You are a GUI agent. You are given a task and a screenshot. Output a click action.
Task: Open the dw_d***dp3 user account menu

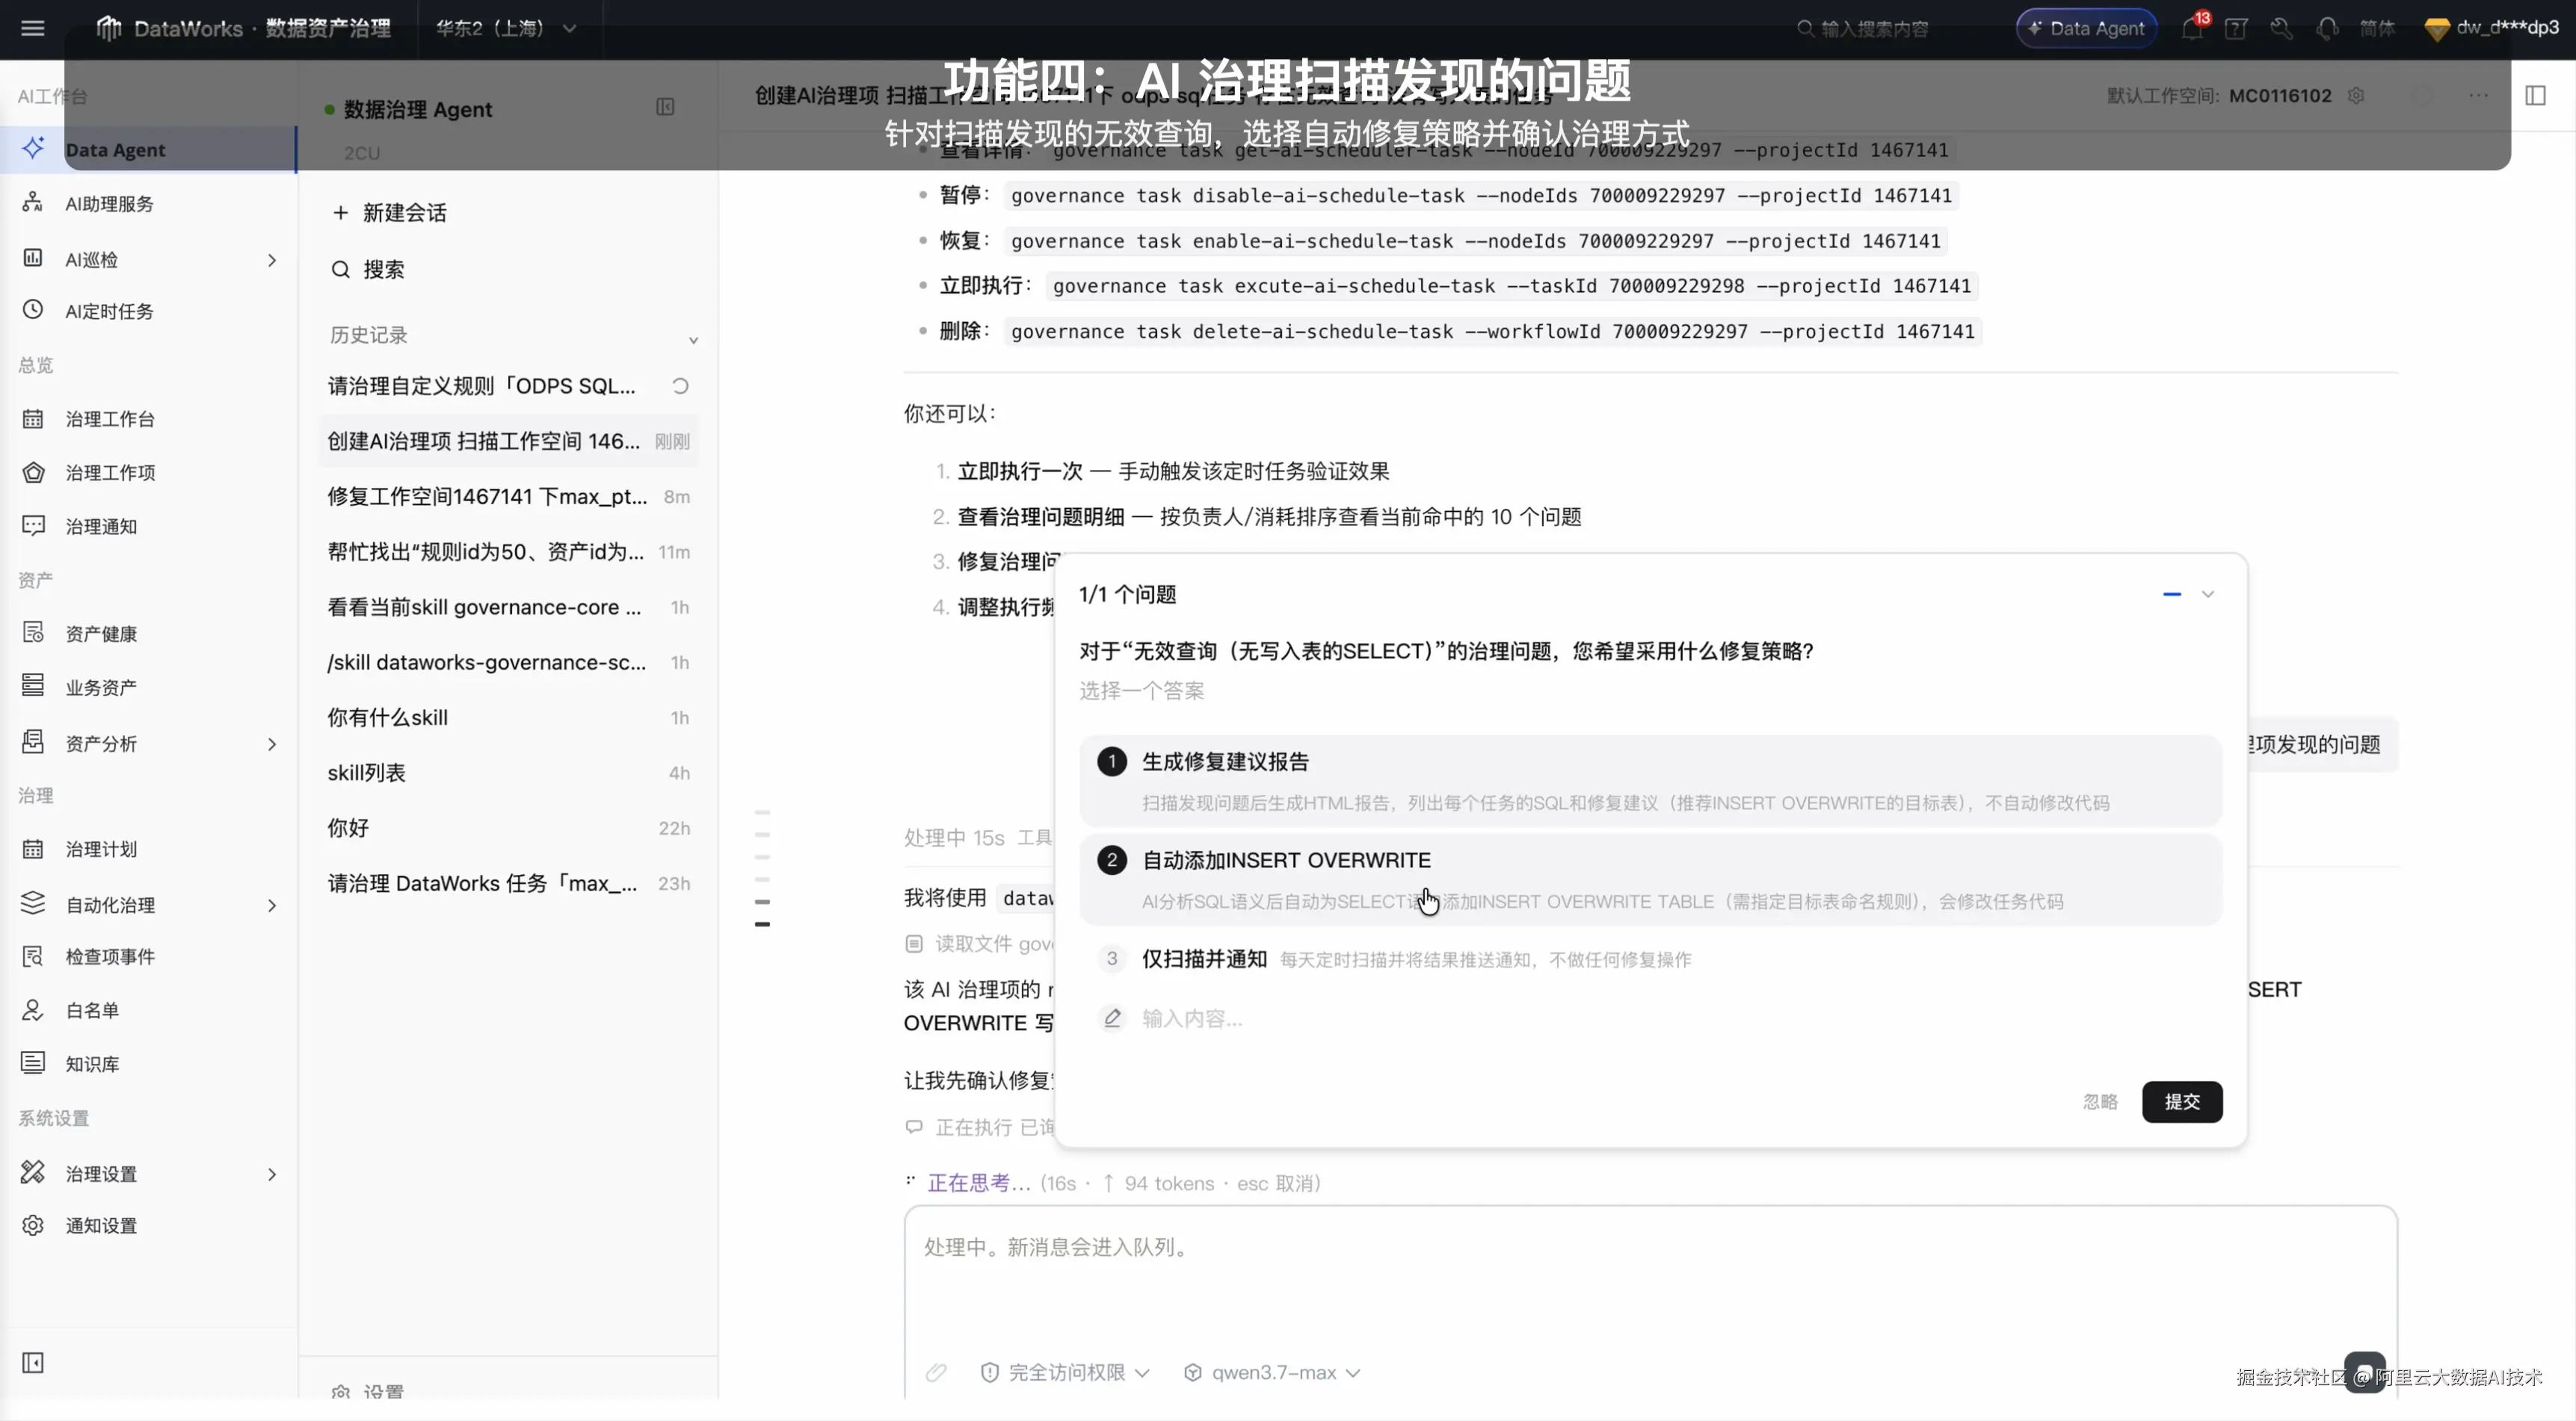[2492, 28]
